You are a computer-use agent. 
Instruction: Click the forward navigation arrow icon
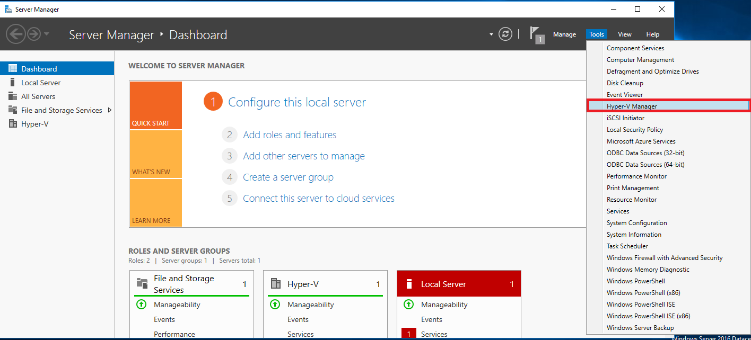tap(33, 34)
